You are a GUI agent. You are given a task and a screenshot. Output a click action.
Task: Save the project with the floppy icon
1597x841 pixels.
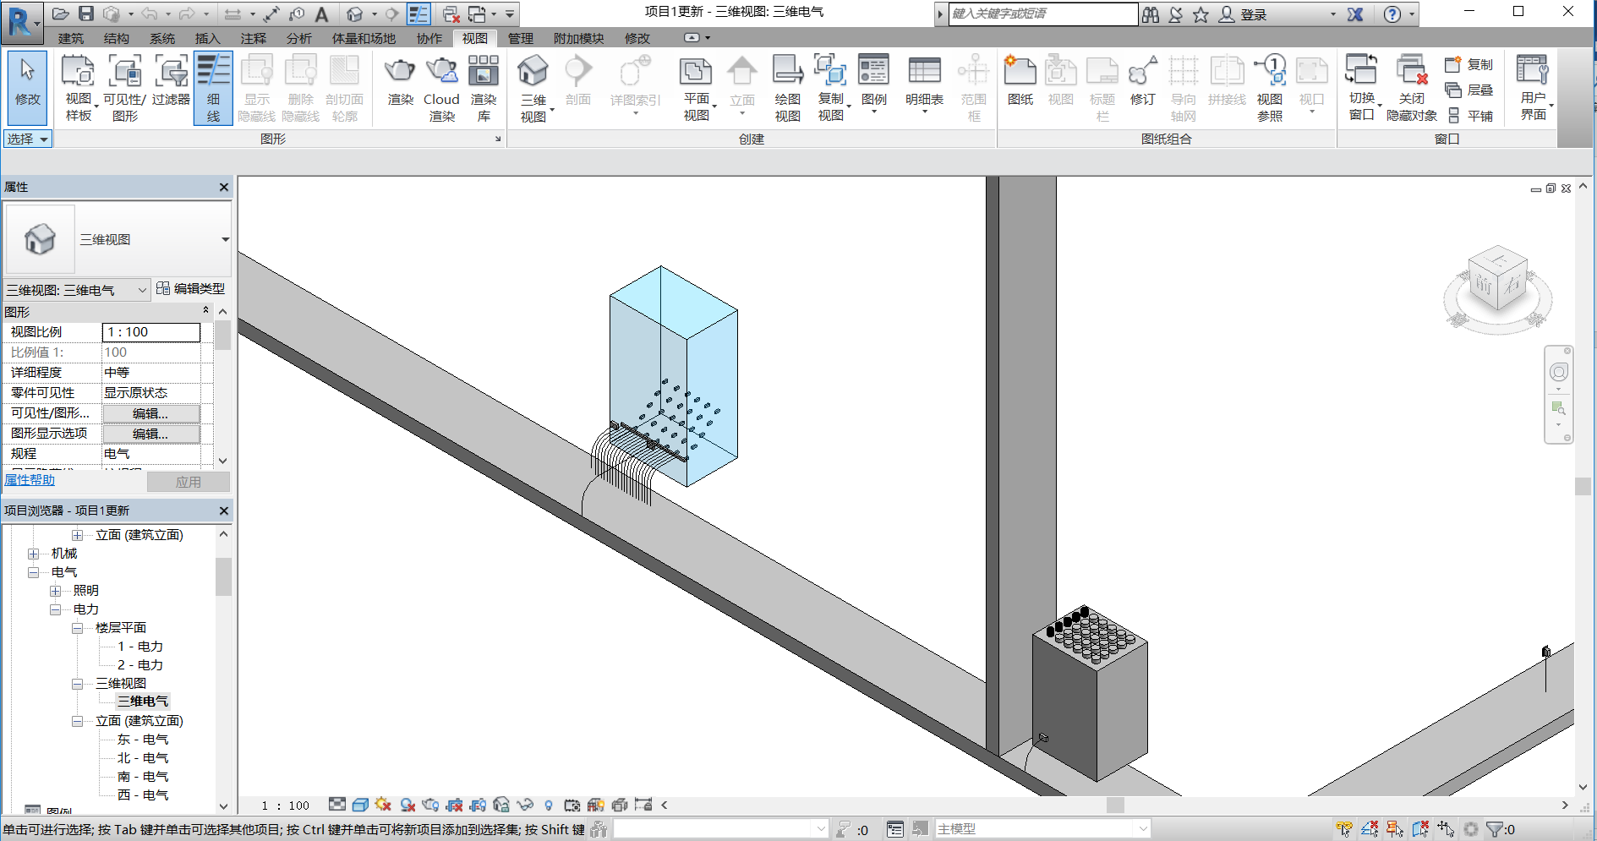pyautogui.click(x=86, y=14)
